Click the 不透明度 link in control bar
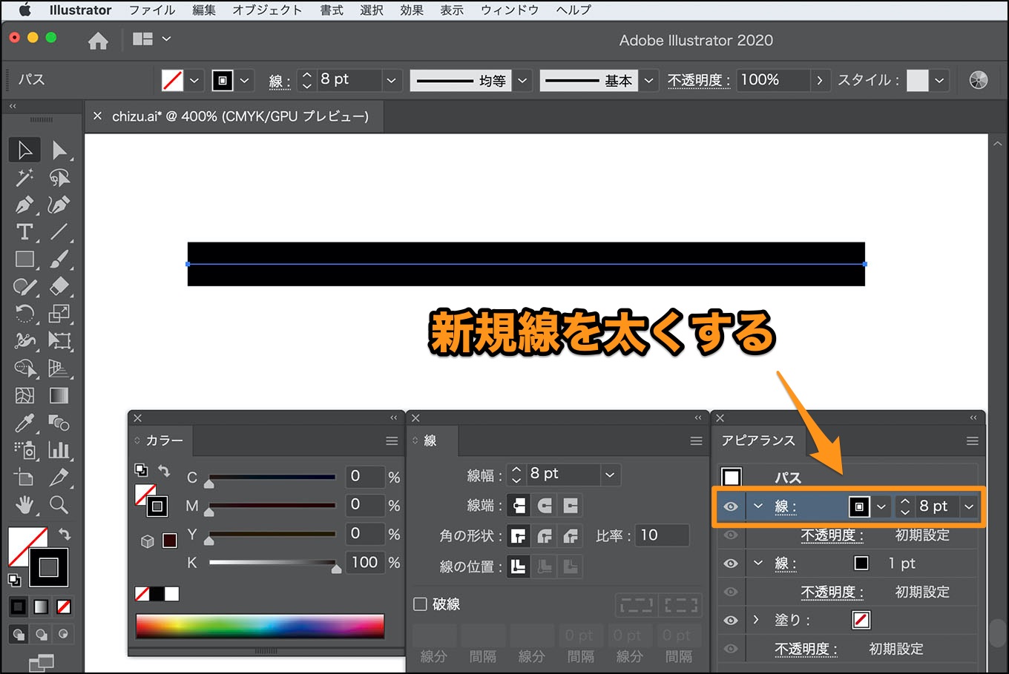 698,80
